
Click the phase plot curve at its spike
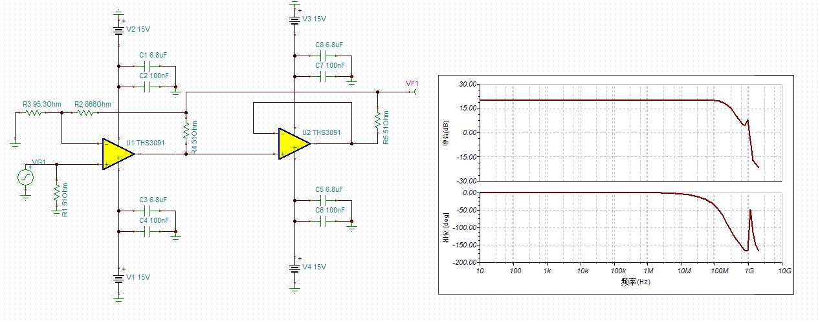click(x=750, y=211)
